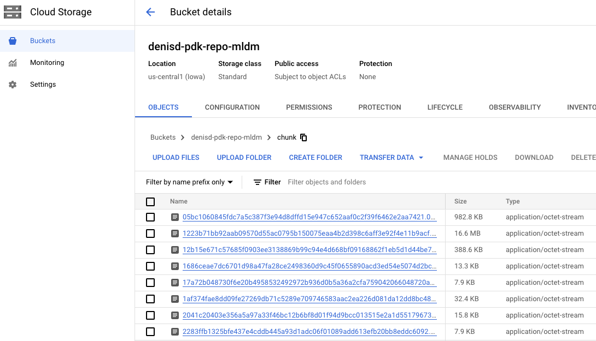Click the Create Folder button
The width and height of the screenshot is (596, 341).
pyautogui.click(x=315, y=158)
